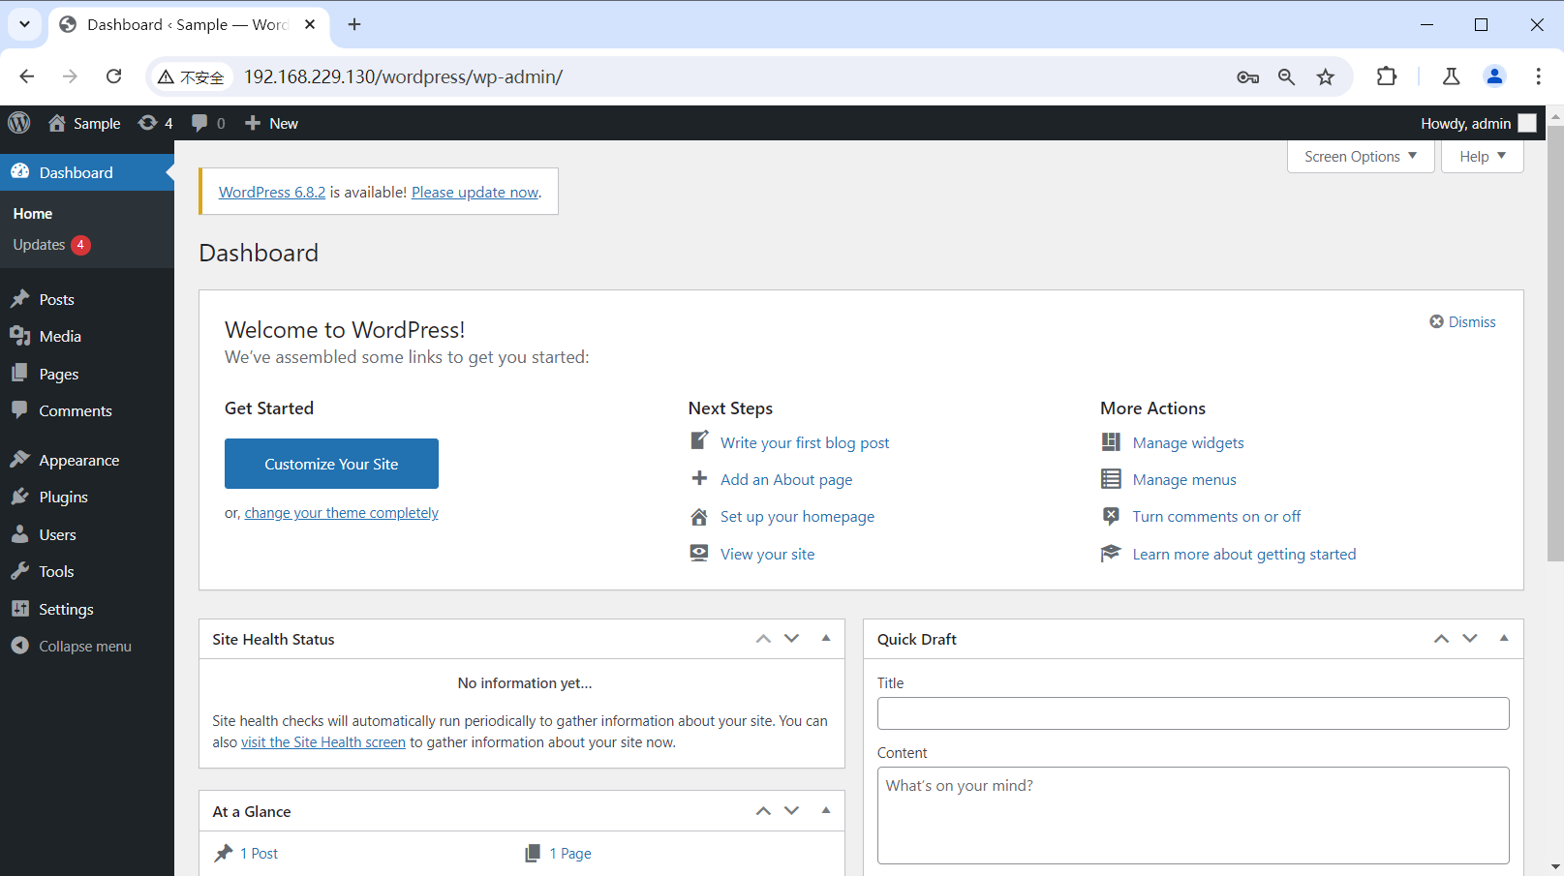Open WordPress 6.8.2 release link

[272, 192]
